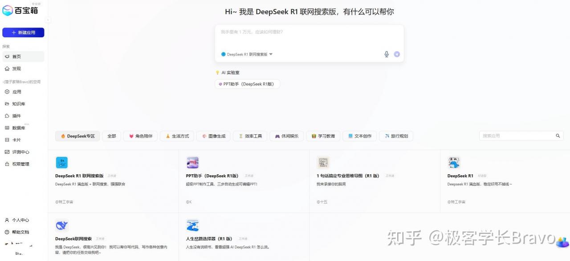Click the 我来承接你的脑洞 description text
Viewport: 570px width, 261px height.
point(331,184)
